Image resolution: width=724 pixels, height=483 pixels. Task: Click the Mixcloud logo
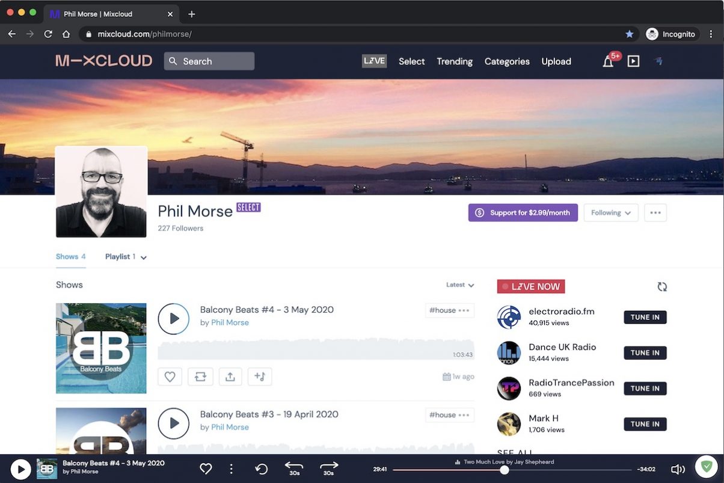[103, 61]
